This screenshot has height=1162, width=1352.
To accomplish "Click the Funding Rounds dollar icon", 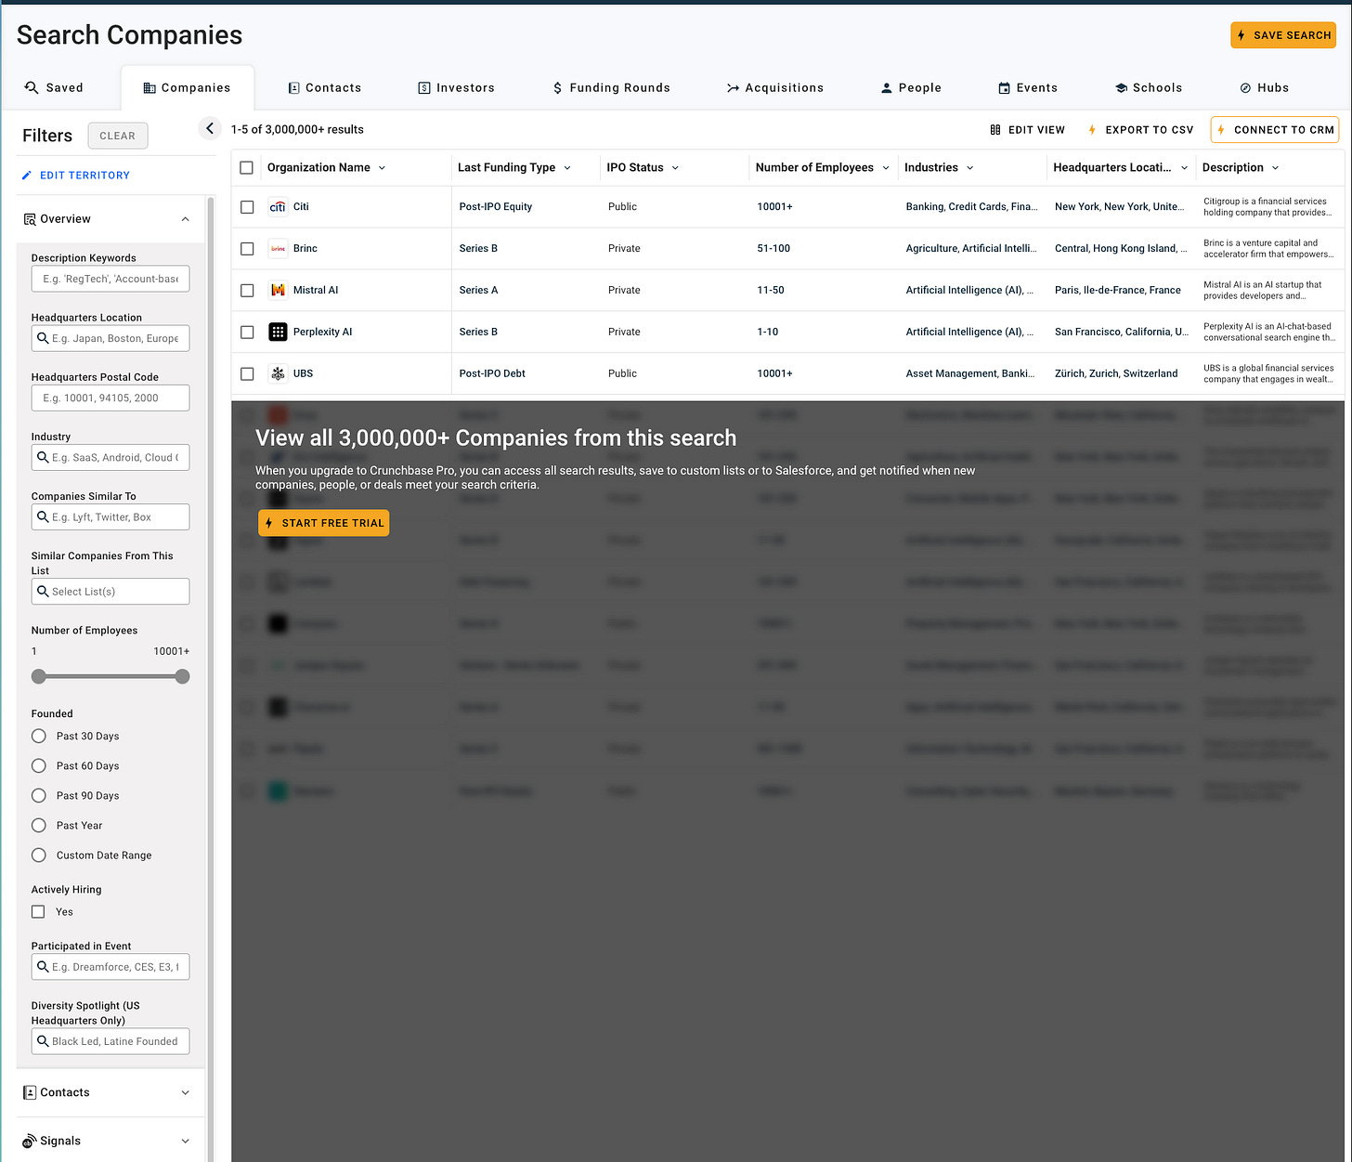I will tap(557, 88).
